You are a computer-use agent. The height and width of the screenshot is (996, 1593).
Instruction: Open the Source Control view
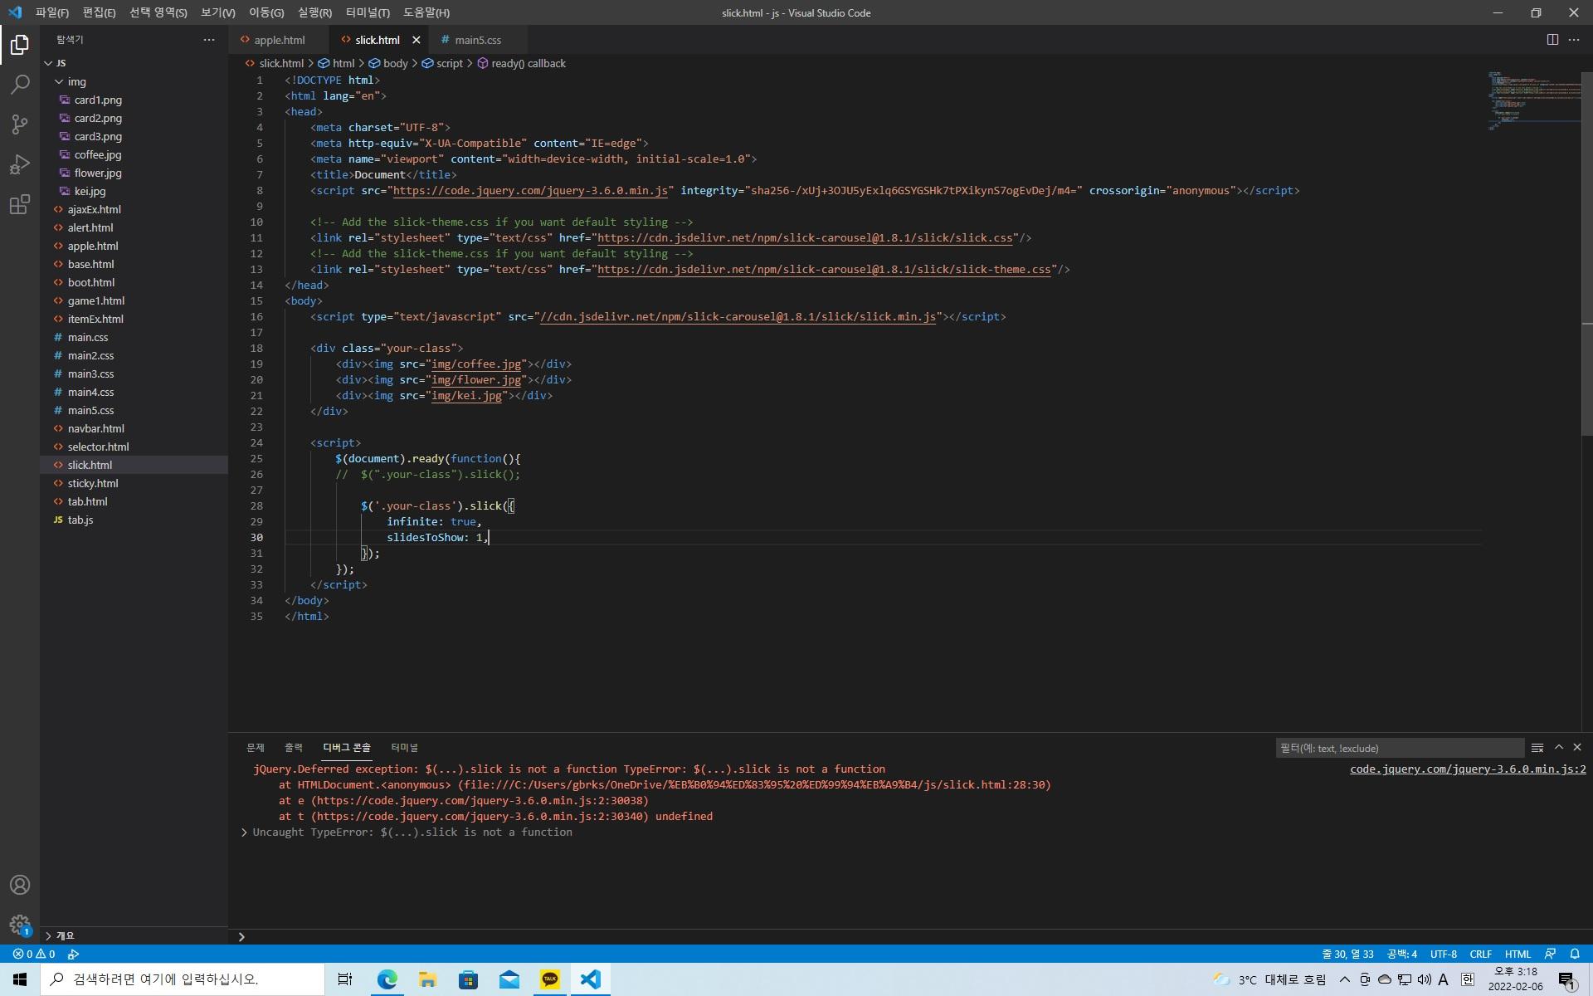point(20,124)
